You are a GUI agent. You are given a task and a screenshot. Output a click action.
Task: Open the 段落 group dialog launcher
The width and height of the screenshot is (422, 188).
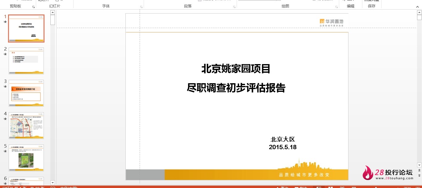point(234,6)
